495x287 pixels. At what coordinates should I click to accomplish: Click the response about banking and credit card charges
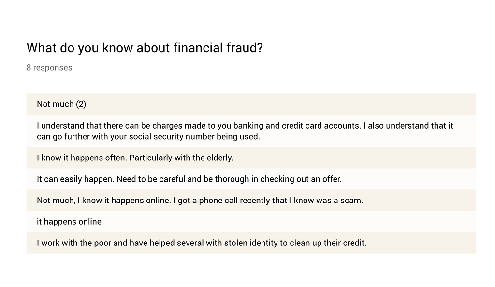pos(251,131)
